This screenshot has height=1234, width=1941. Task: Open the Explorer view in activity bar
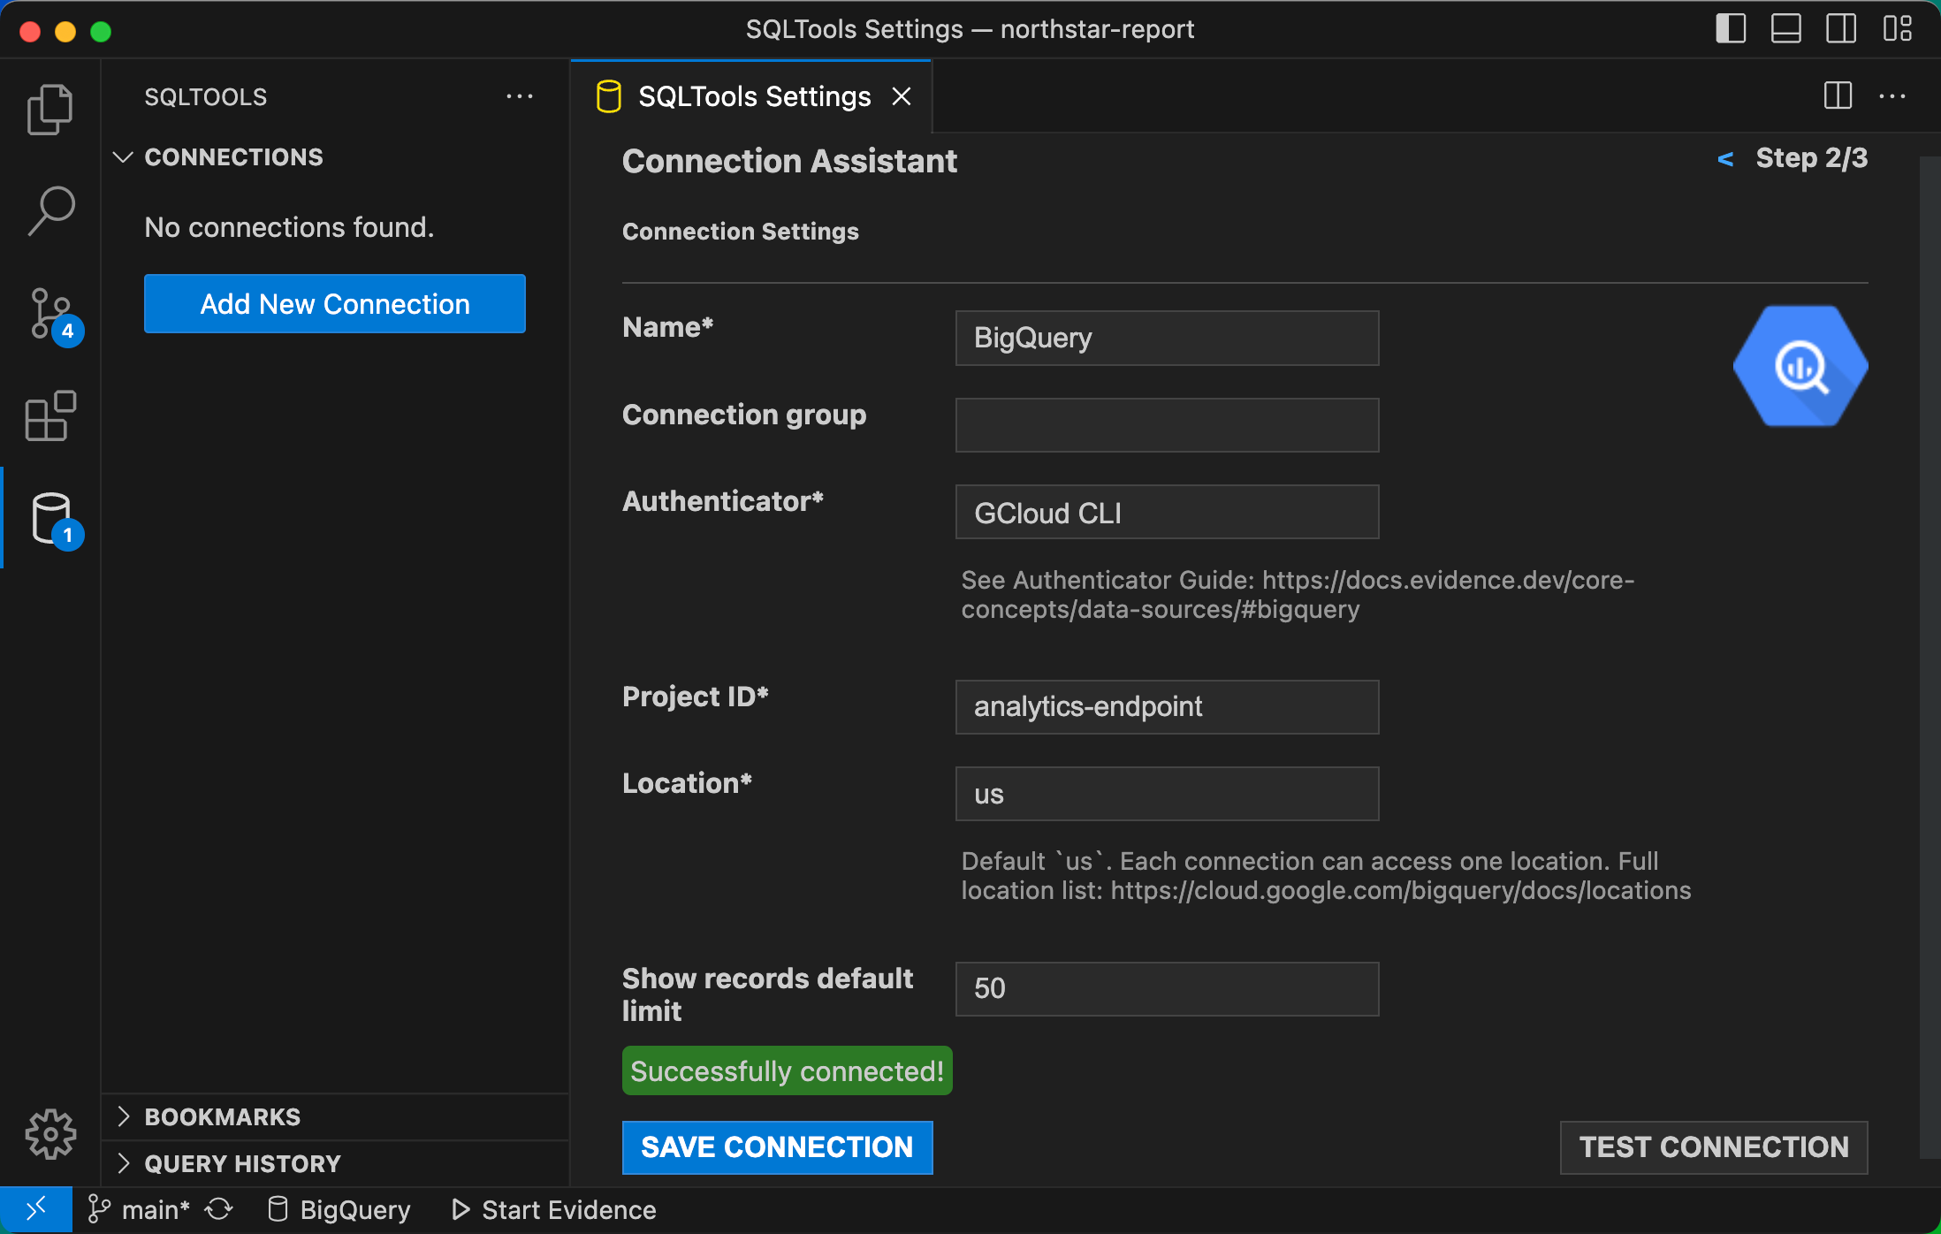click(x=50, y=110)
